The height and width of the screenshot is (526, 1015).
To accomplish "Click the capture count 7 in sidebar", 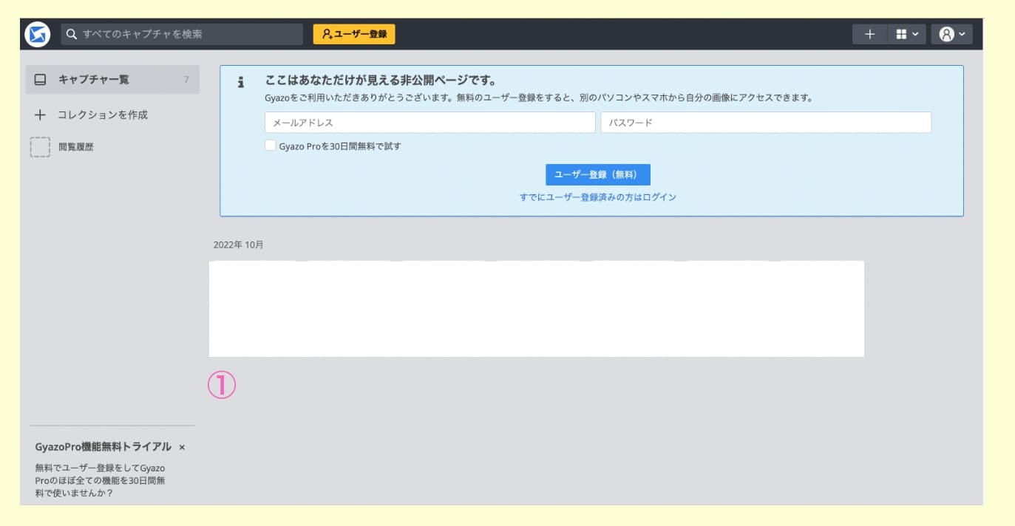I will click(x=186, y=79).
